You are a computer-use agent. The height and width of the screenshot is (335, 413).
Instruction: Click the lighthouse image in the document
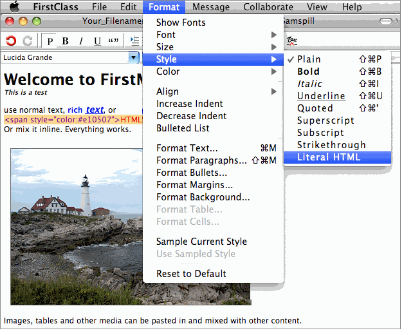click(77, 227)
